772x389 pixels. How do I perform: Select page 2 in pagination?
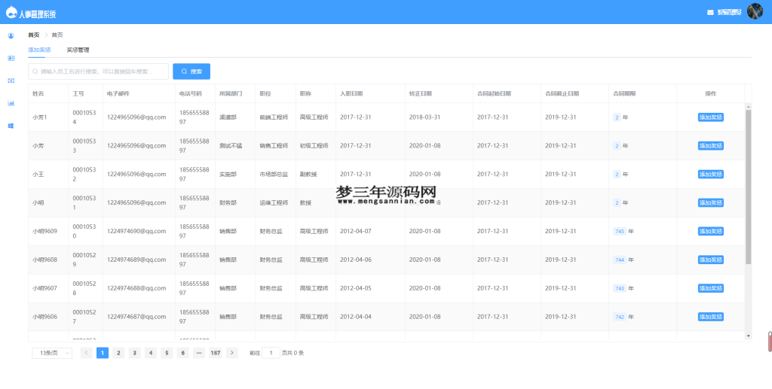click(x=118, y=353)
